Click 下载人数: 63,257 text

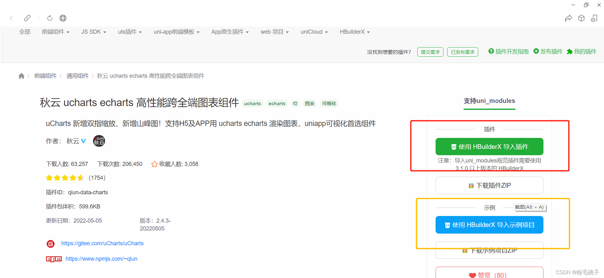point(67,164)
